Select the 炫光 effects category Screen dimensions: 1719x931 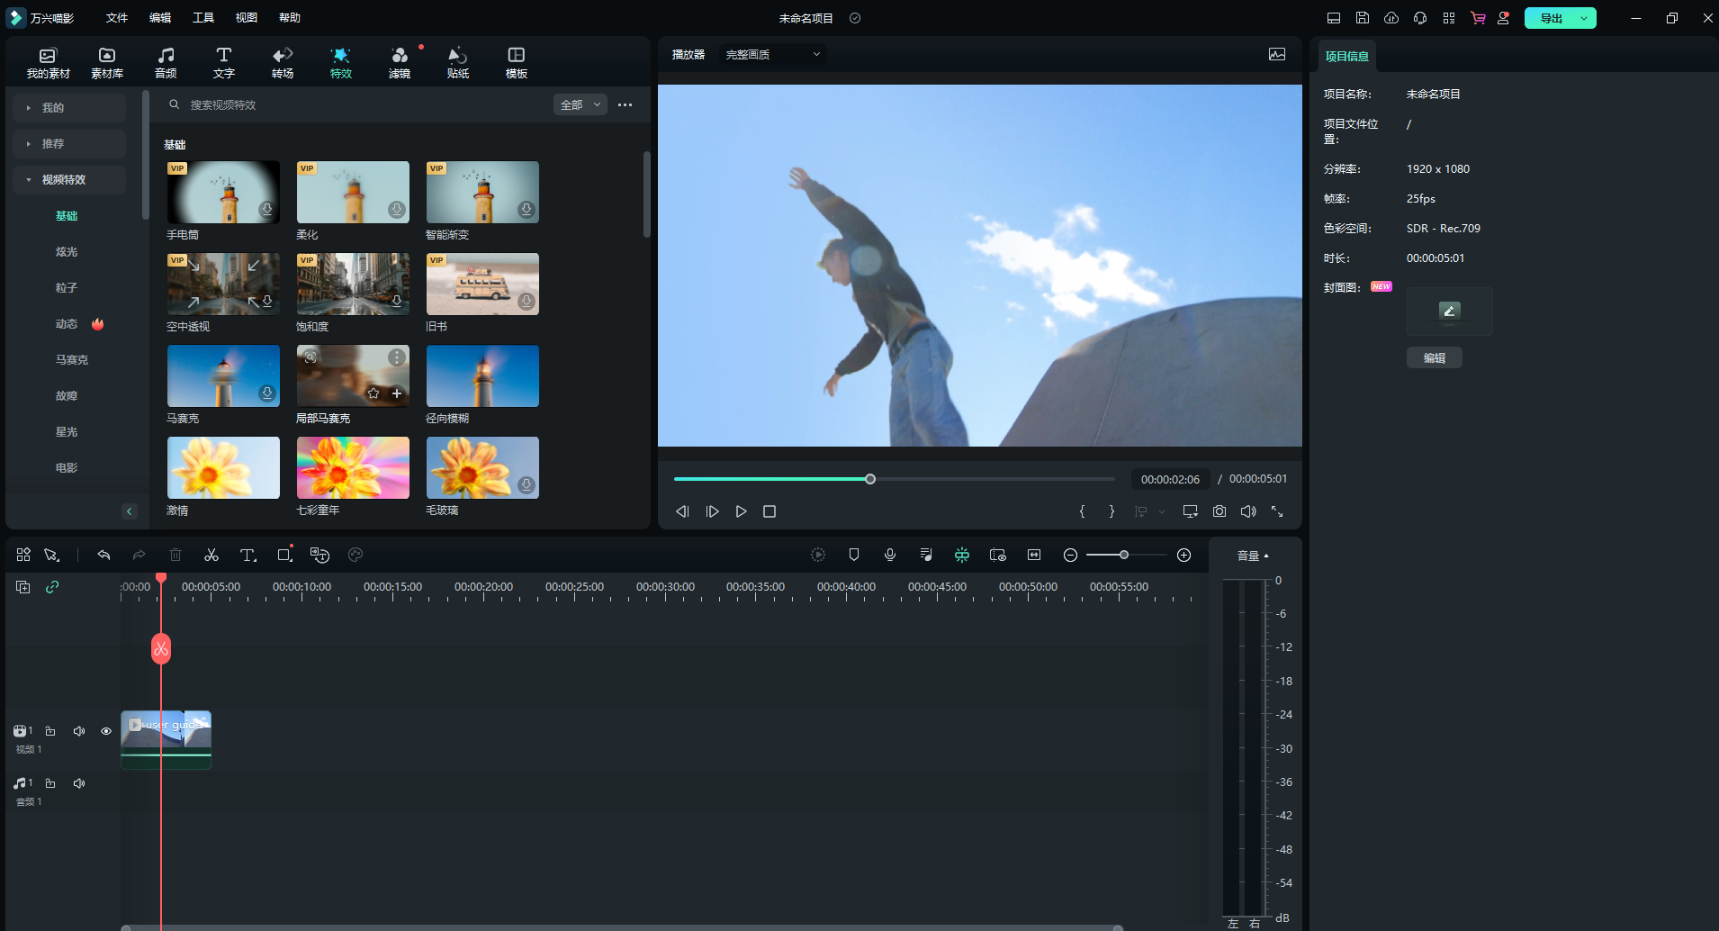click(x=67, y=252)
